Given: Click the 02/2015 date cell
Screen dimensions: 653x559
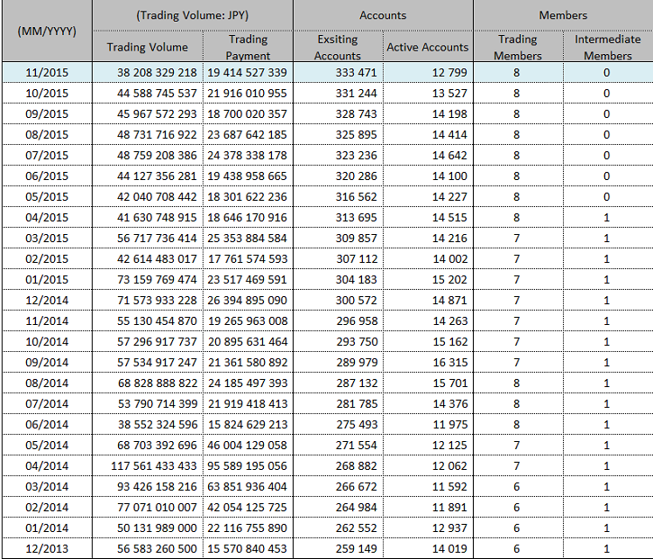Looking at the screenshot, I should click(x=47, y=259).
